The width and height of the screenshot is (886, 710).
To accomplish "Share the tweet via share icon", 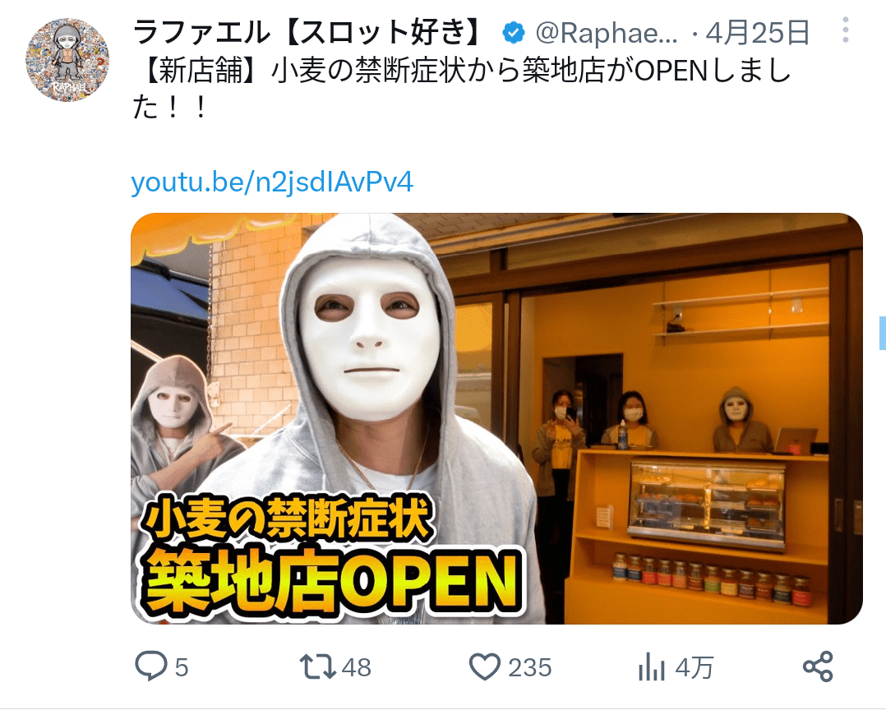I will point(818,666).
